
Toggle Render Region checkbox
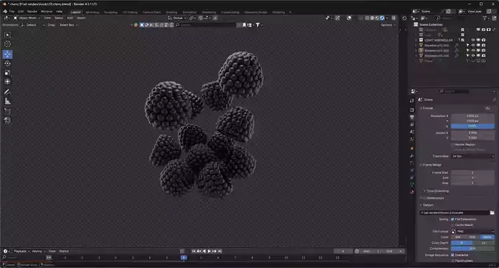tap(452, 144)
